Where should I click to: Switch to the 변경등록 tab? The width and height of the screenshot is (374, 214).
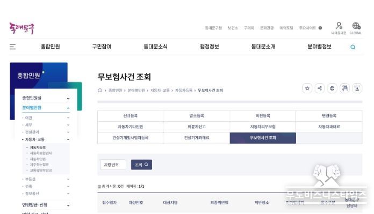(329, 116)
